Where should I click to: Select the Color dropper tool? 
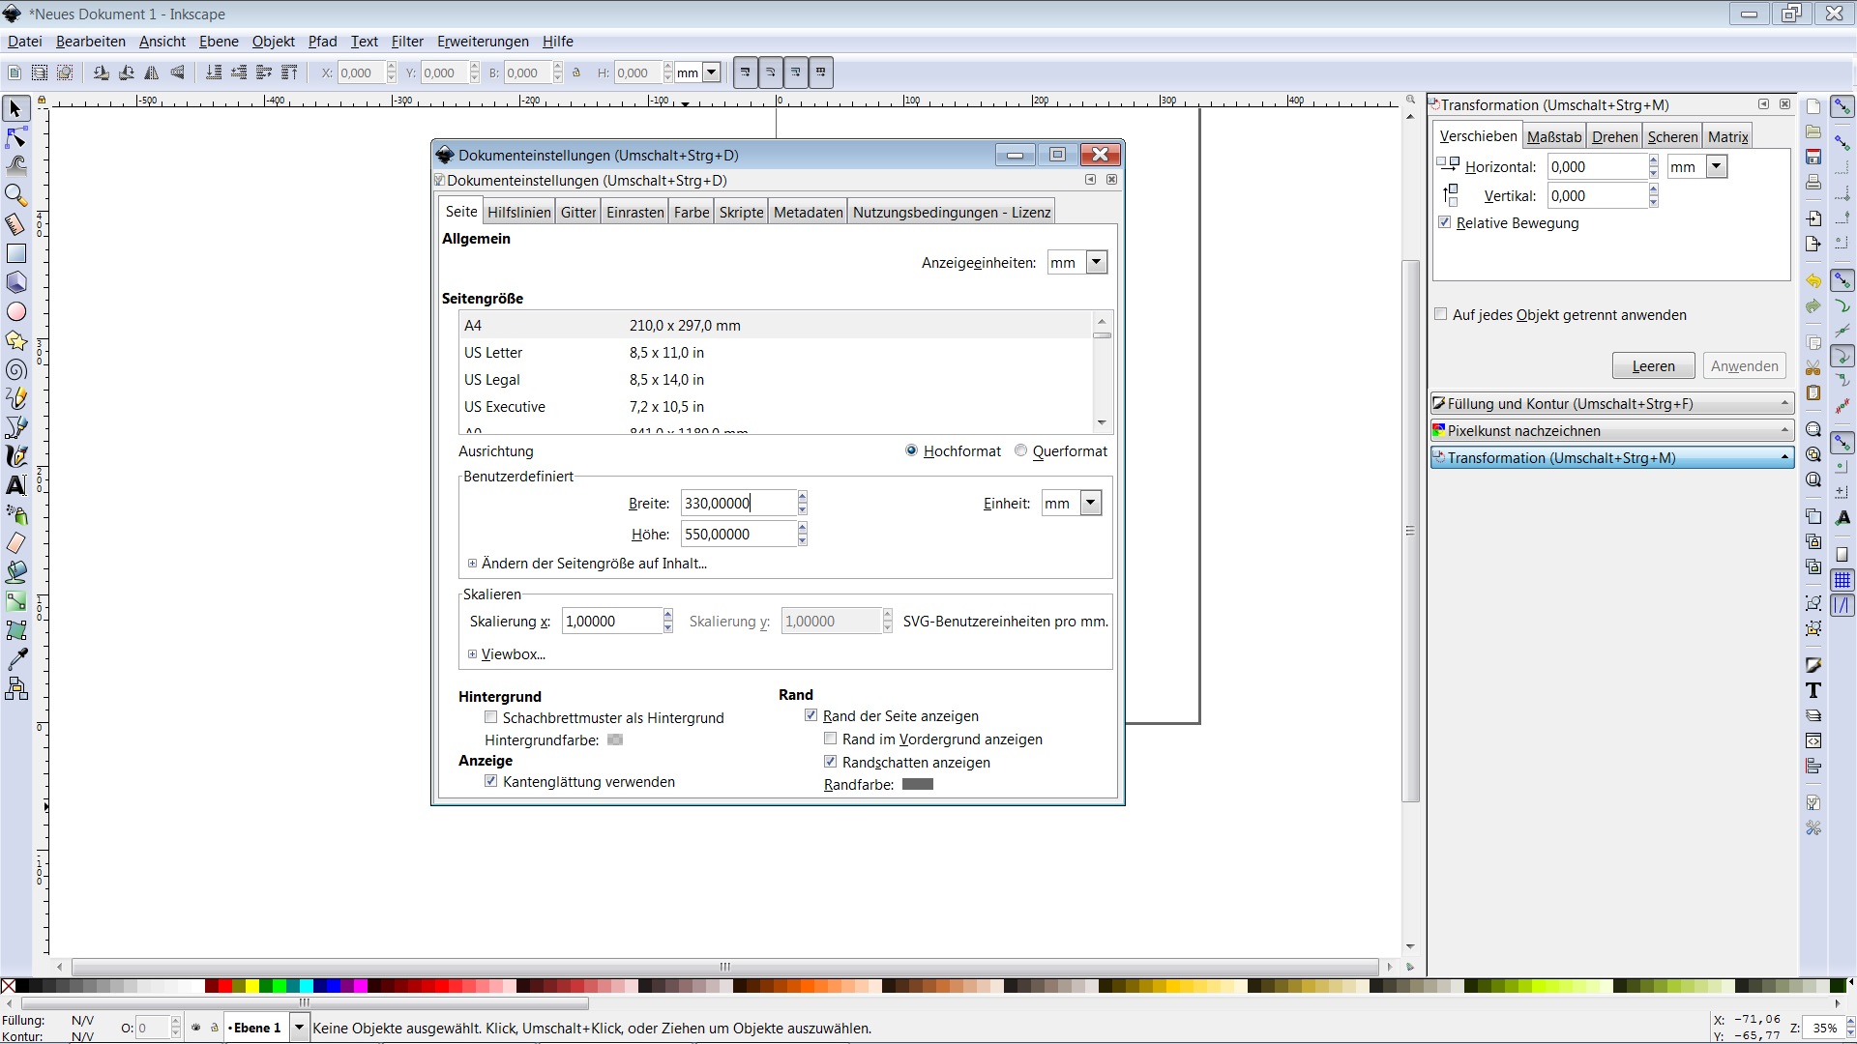point(15,659)
